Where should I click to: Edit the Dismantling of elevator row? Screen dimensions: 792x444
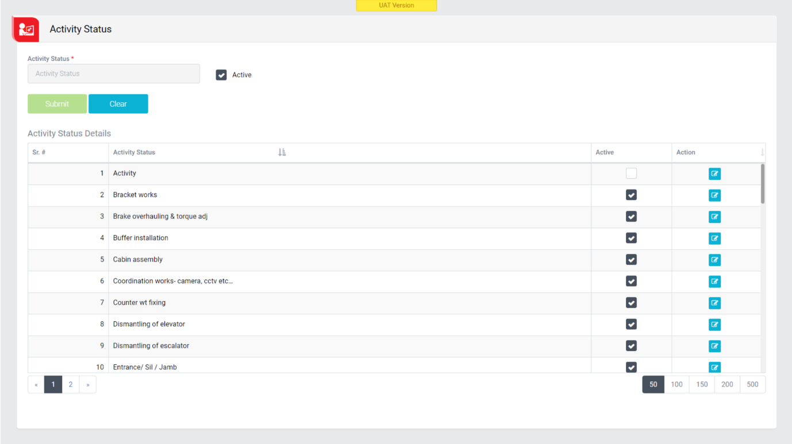714,325
